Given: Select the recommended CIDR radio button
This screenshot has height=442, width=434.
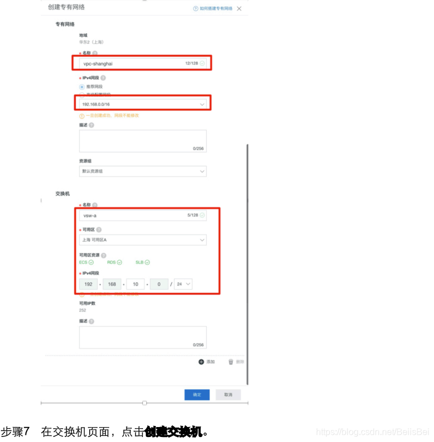Looking at the screenshot, I should pos(81,87).
